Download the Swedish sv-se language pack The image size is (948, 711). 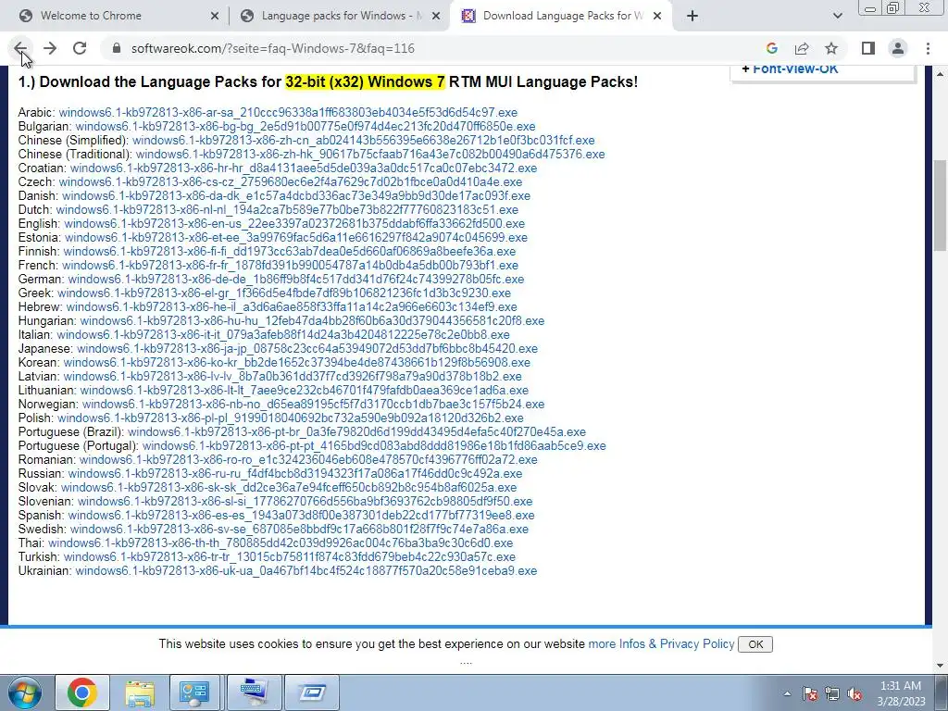click(299, 530)
